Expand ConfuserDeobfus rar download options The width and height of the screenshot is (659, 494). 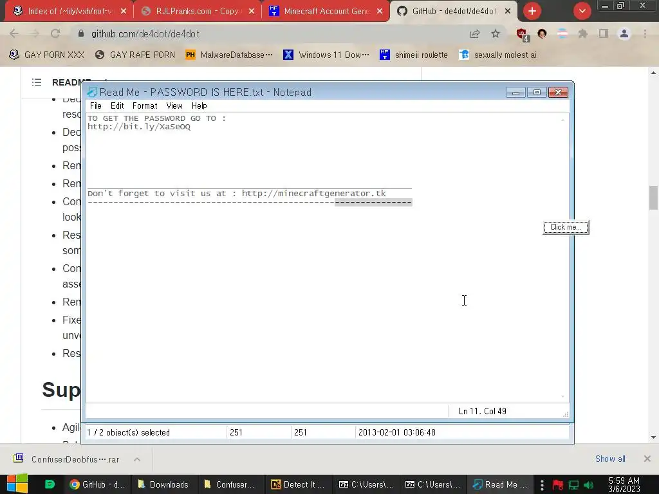pyautogui.click(x=137, y=459)
